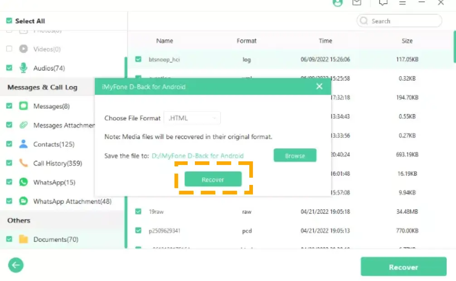Image resolution: width=456 pixels, height=281 pixels.
Task: Close the iMyFone D-Back dialog
Action: click(x=319, y=87)
